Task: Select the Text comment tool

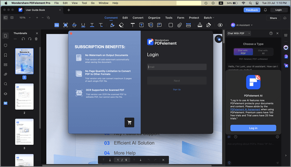Action: [133, 25]
